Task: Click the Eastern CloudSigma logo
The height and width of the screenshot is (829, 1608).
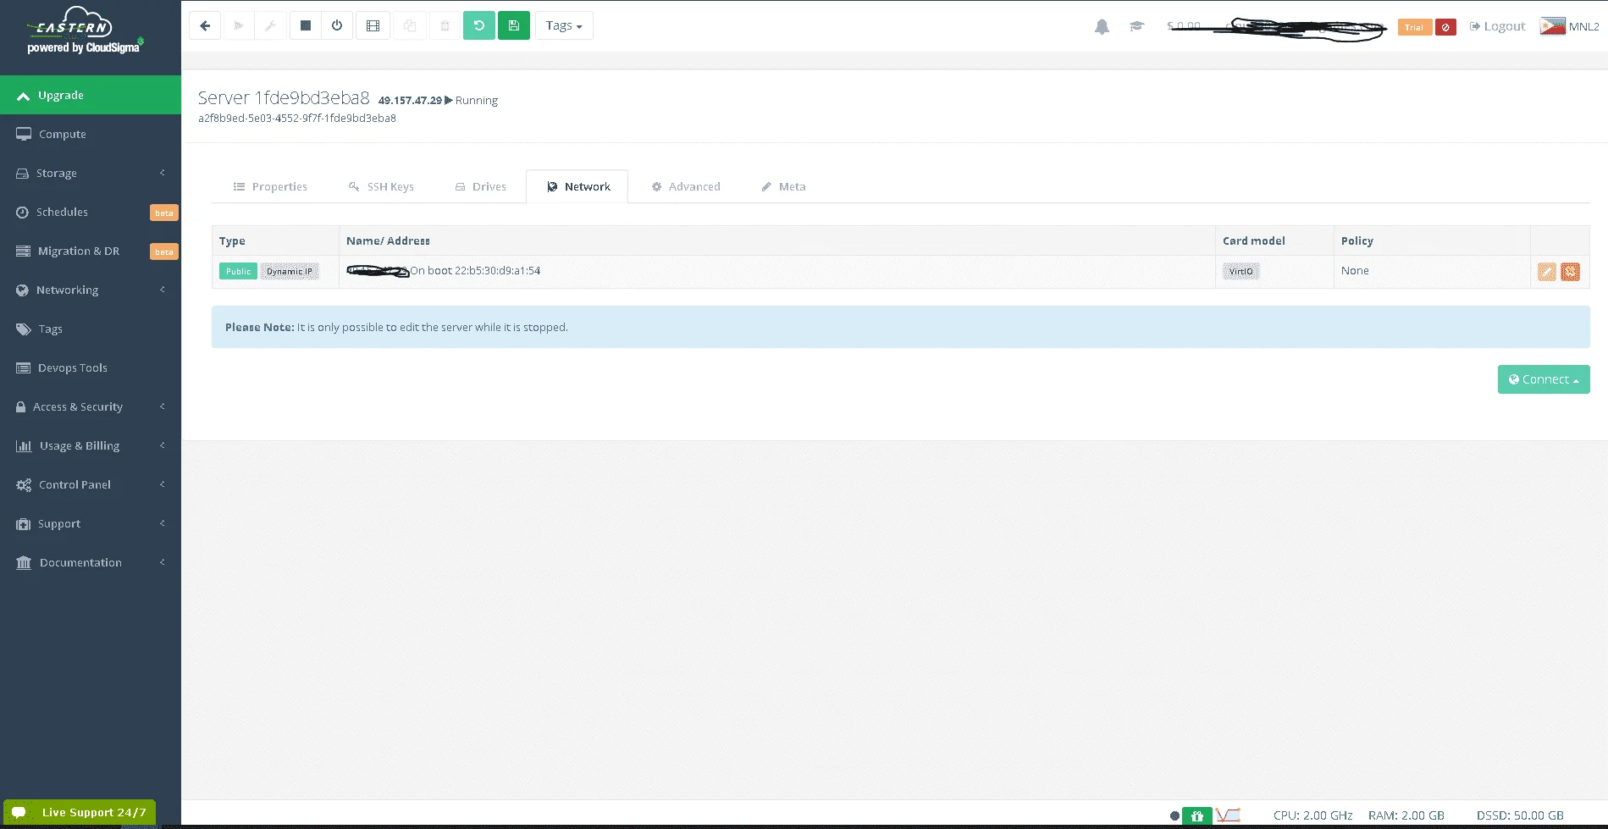Action: pos(86,31)
